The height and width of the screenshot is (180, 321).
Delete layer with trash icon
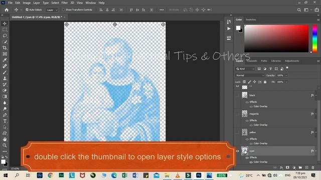(313, 167)
